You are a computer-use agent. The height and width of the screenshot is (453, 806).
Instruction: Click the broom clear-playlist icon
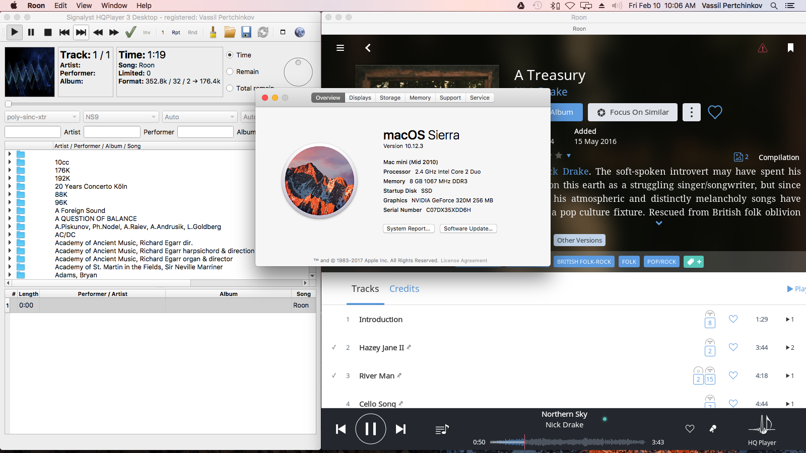(213, 32)
